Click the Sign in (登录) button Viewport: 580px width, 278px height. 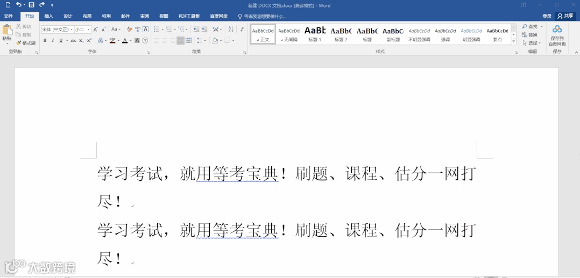click(547, 16)
